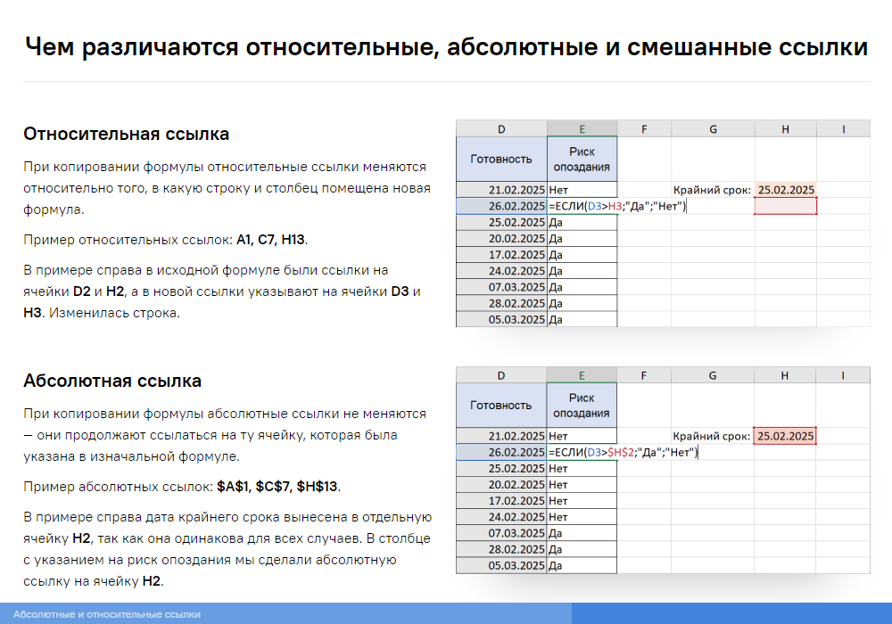Select the Риск опоздания header in the absolute example

point(581,406)
